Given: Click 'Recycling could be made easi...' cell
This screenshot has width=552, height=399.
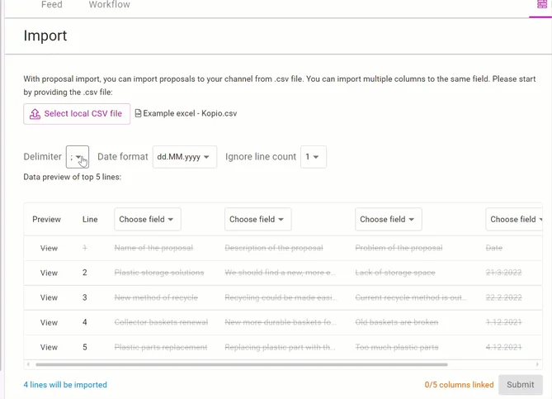Looking at the screenshot, I should [281, 297].
